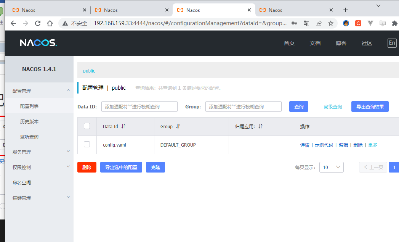Open 社区 in the top navigation
The width and height of the screenshot is (399, 242).
tap(367, 43)
